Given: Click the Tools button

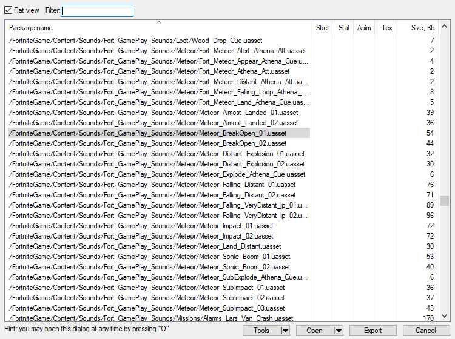Looking at the screenshot, I should (261, 331).
